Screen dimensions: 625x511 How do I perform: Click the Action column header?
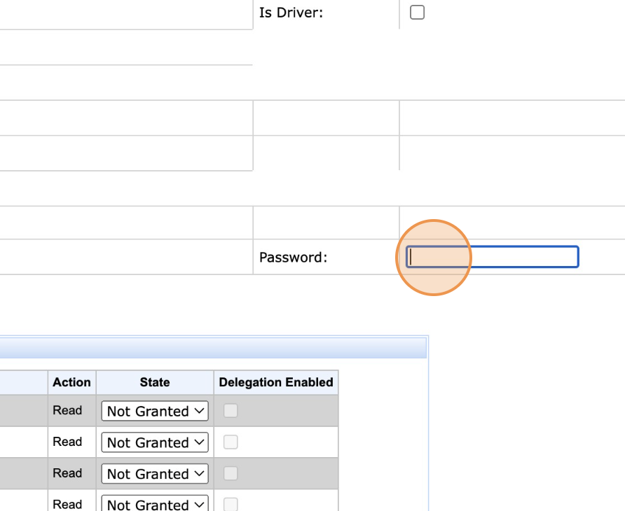coord(71,382)
